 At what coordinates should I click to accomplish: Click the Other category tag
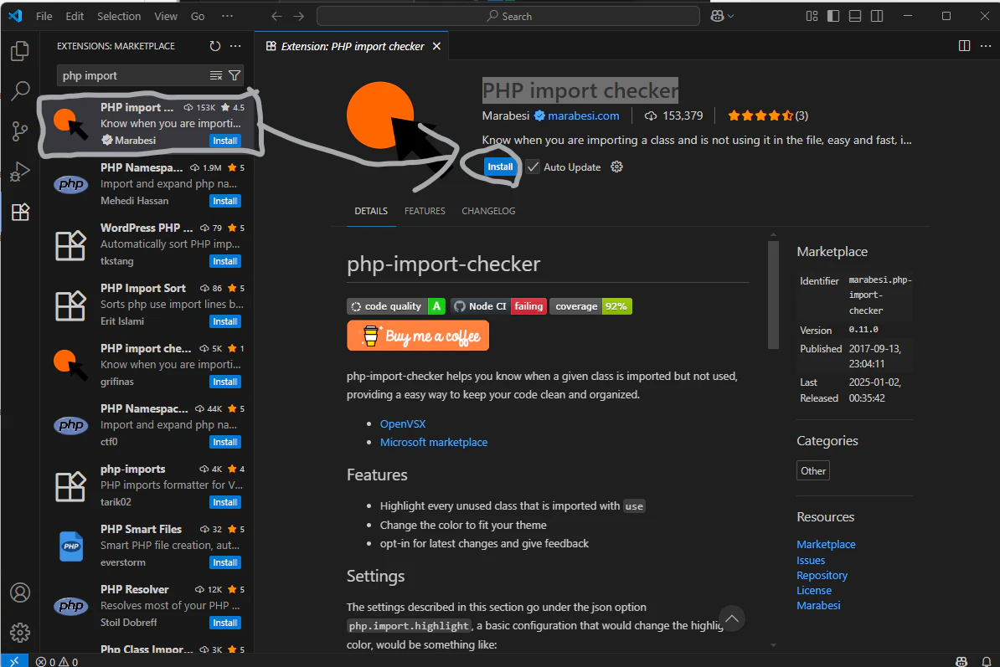tap(813, 471)
